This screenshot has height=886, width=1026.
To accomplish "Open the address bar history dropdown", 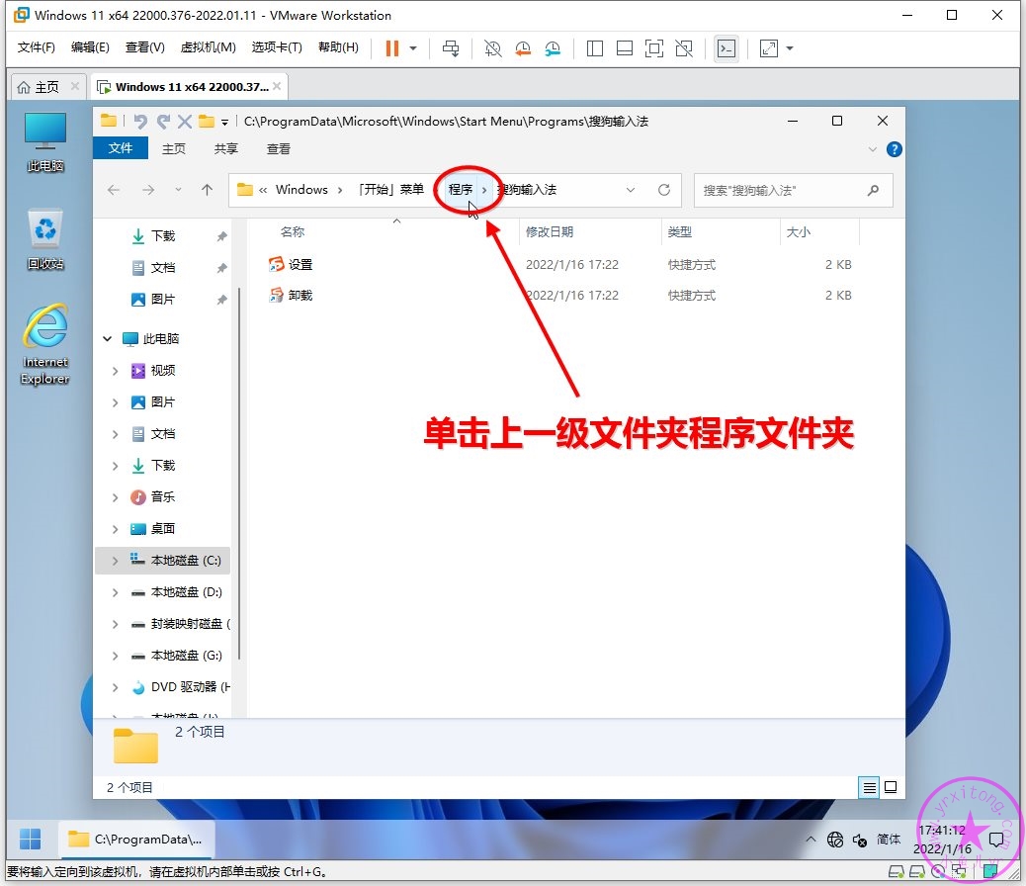I will [x=630, y=190].
